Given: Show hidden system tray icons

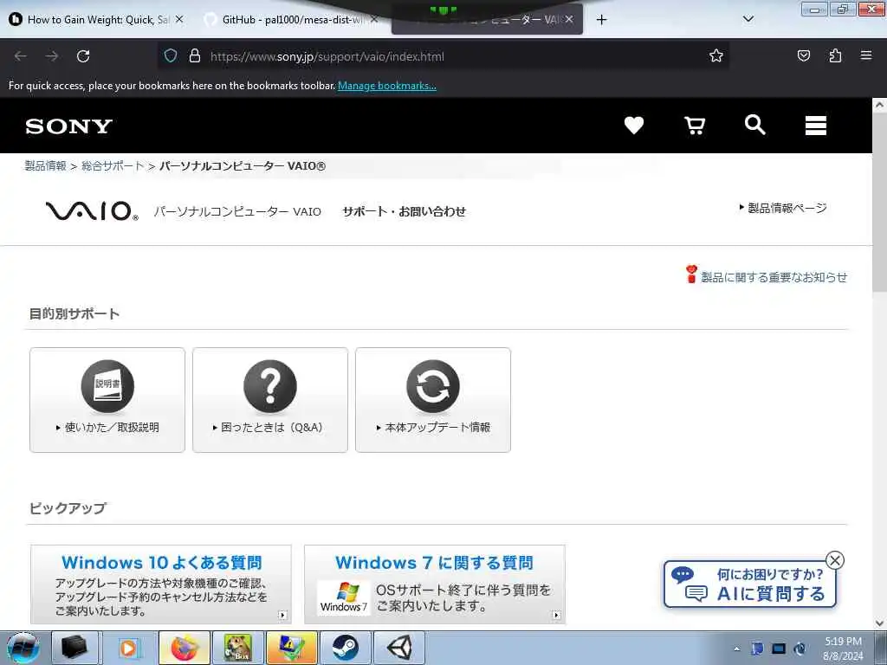Looking at the screenshot, I should coord(736,649).
